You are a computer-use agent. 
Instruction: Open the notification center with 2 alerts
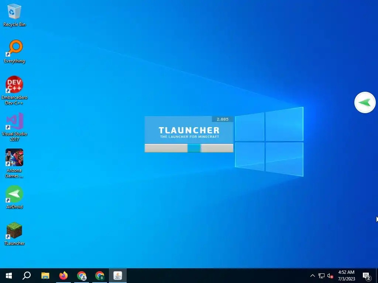coord(367,276)
